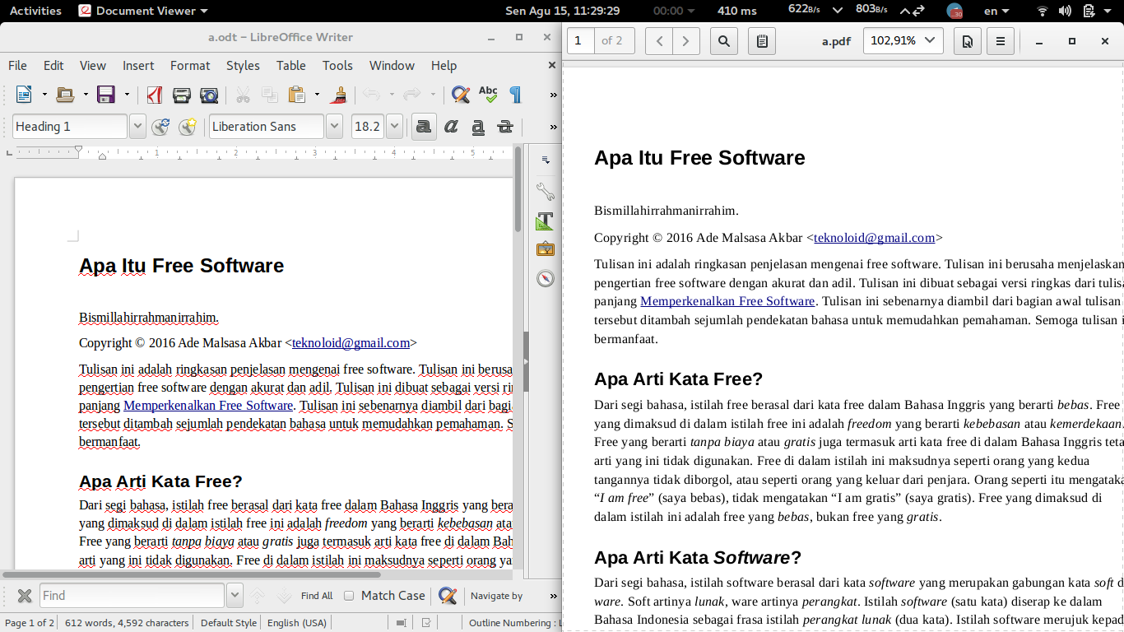Toggle bold formatting in Writer
Image resolution: width=1124 pixels, height=632 pixels.
tap(424, 126)
